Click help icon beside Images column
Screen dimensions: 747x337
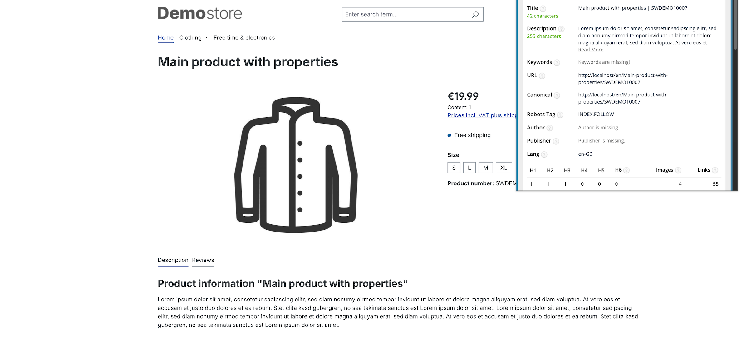tap(678, 170)
